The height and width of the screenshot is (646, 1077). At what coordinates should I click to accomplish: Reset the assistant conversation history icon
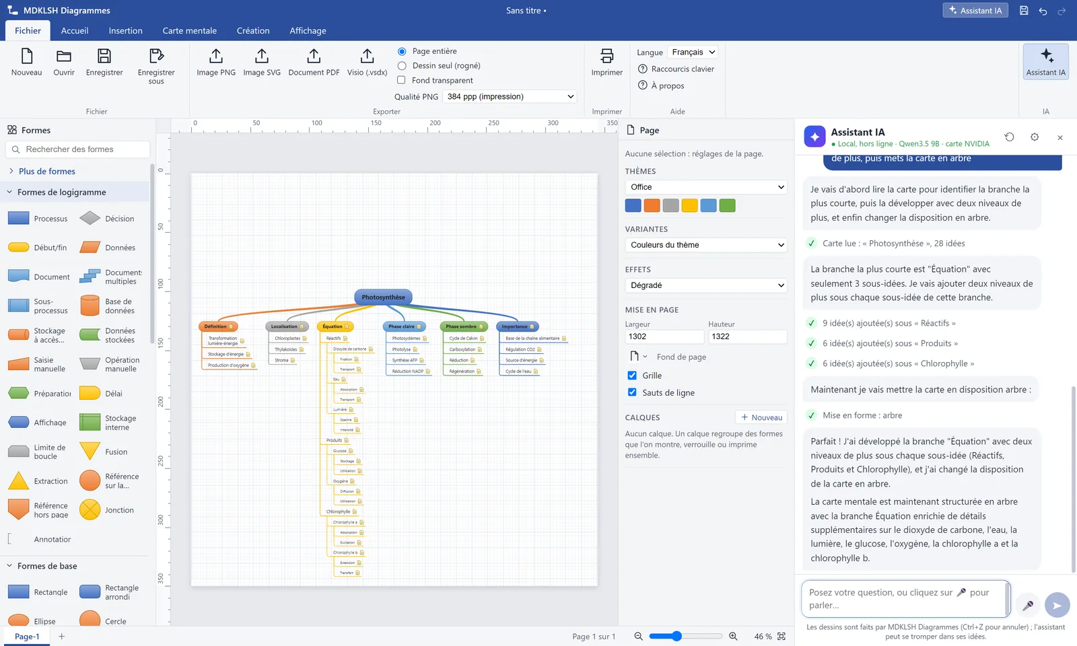[x=1009, y=137]
